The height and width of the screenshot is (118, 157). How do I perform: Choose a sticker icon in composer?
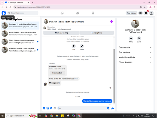coord(51,108)
